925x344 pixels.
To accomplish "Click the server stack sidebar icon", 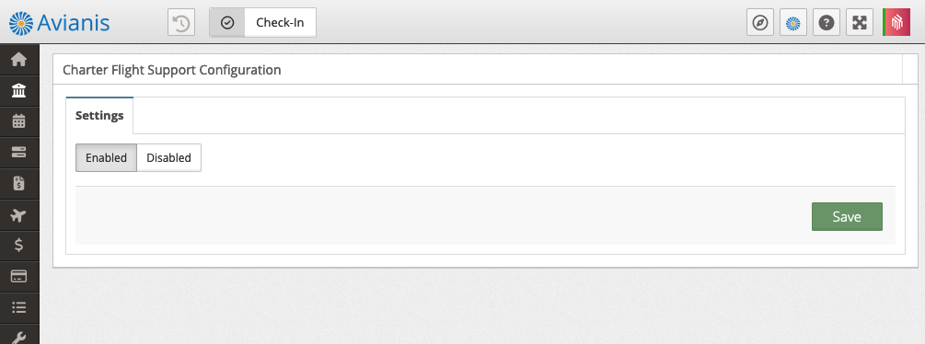I will click(x=19, y=152).
